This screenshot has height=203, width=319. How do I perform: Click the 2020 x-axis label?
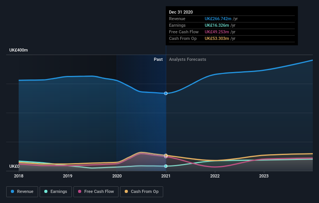117,176
